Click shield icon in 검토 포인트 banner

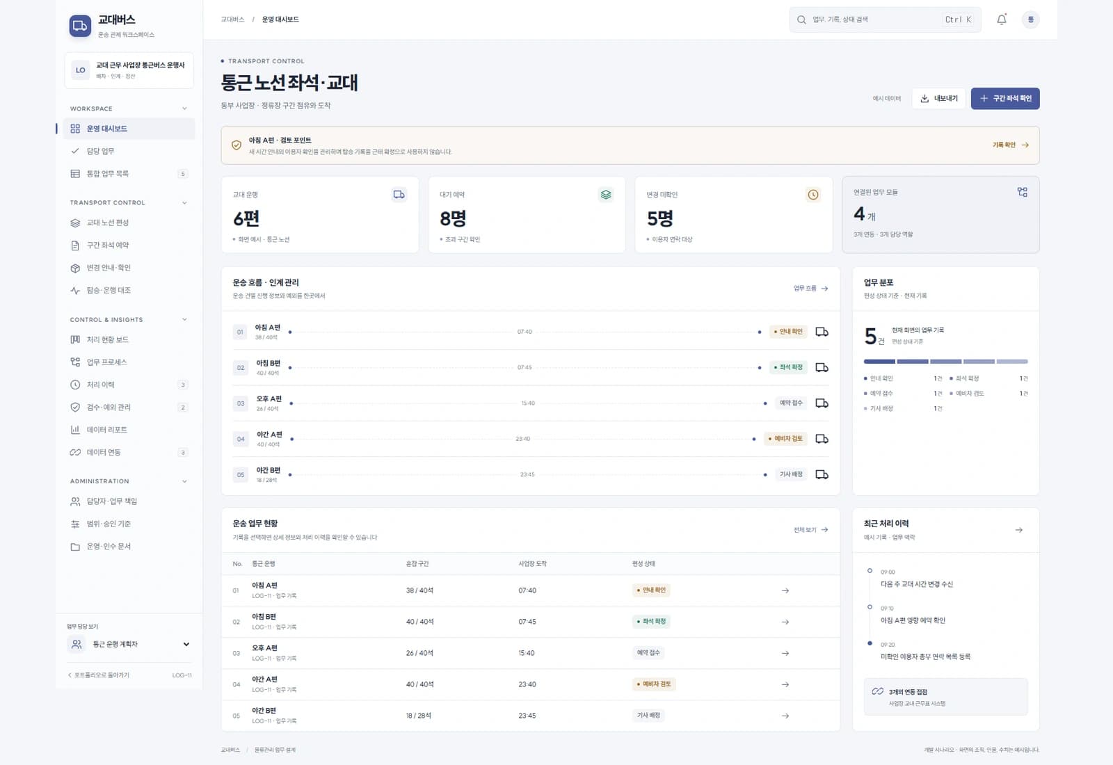[x=237, y=145]
